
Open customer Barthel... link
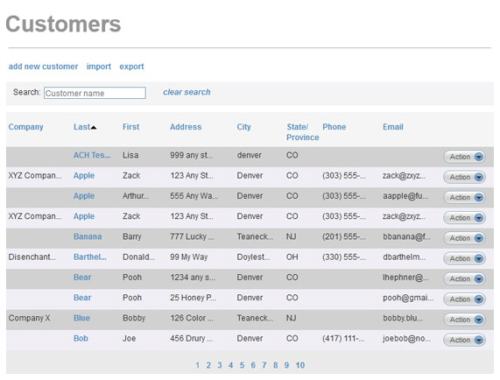[x=90, y=257]
